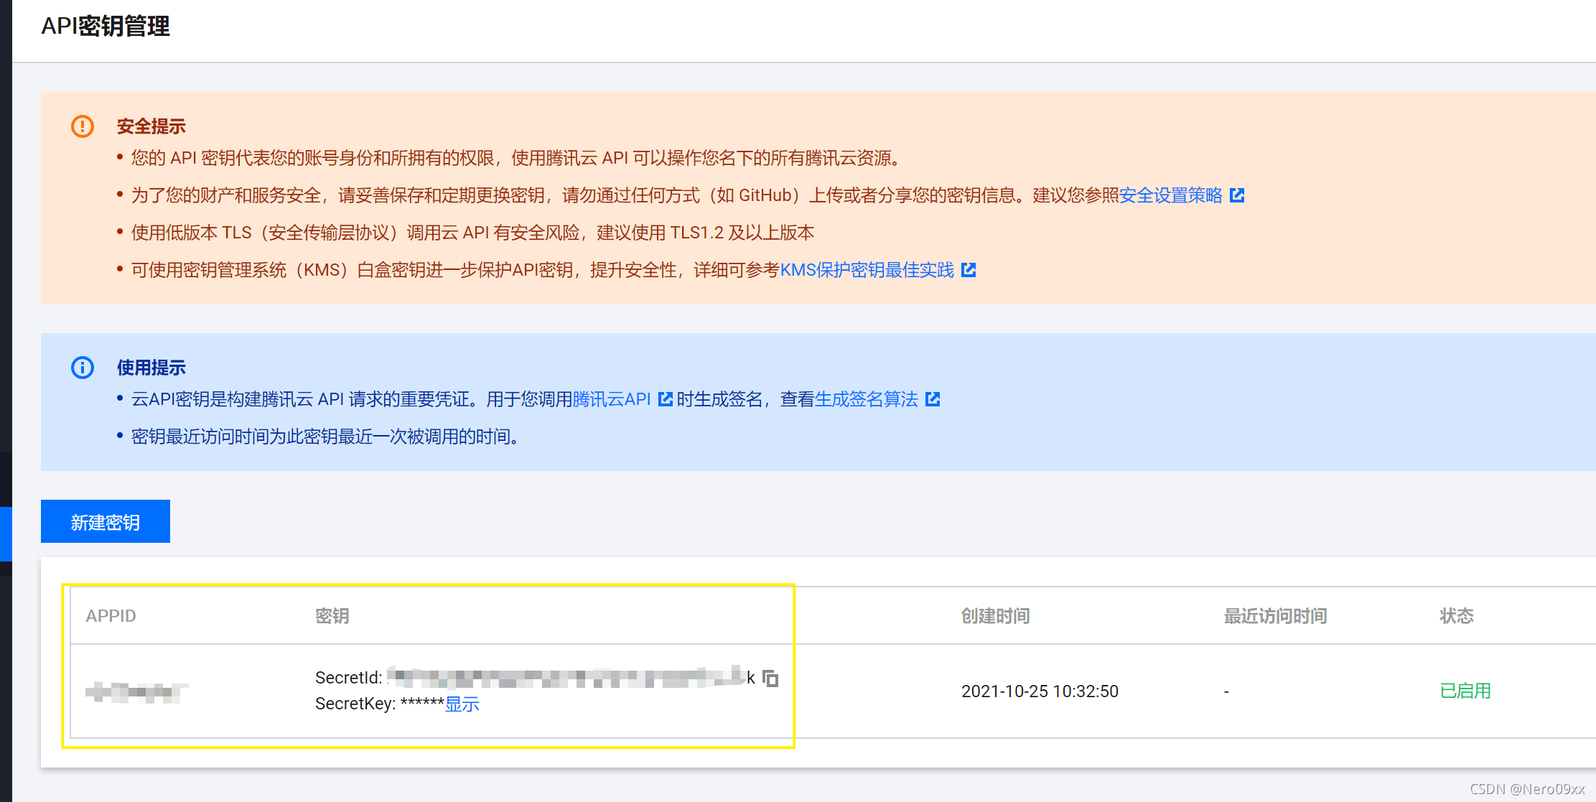This screenshot has height=802, width=1596.
Task: Open the 安全设置策略 link
Action: (x=1170, y=195)
